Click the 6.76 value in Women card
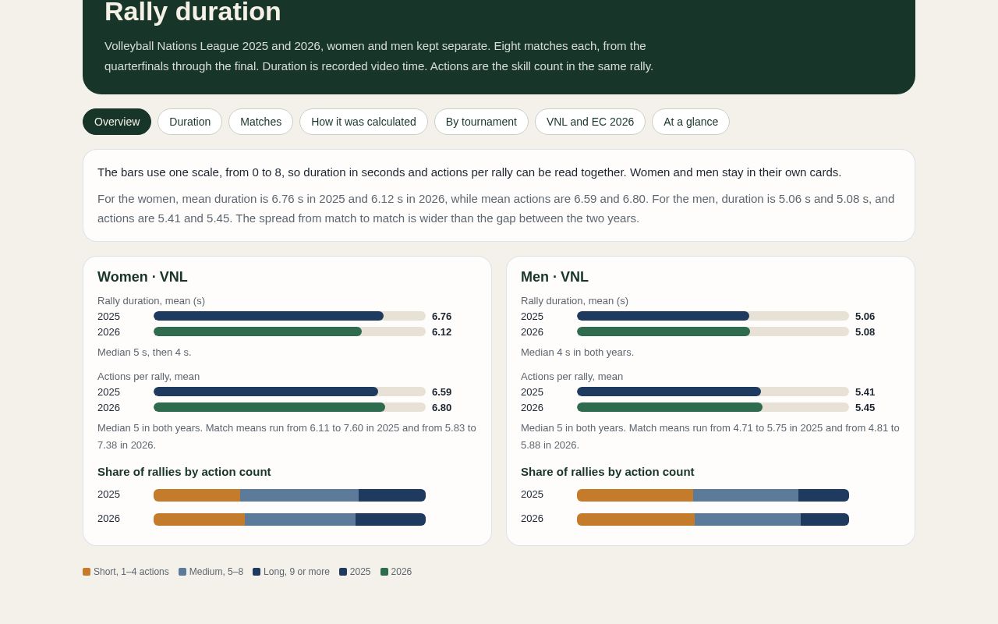Viewport: 998px width, 624px height. [442, 316]
